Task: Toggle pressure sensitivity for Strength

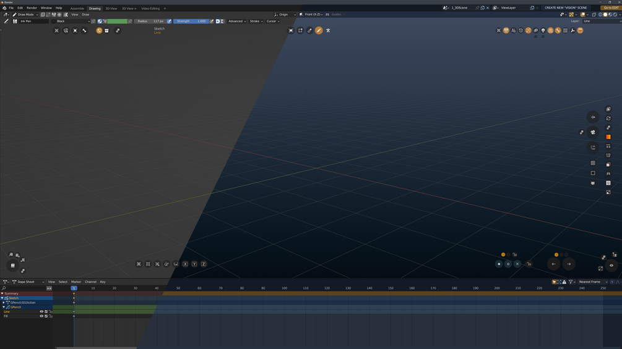Action: pos(212,22)
